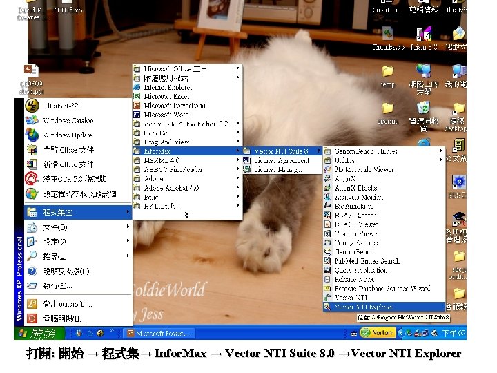497x373 pixels.
Task: Click the Start button on taskbar
Action: click(39, 333)
